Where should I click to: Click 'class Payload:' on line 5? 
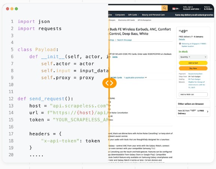pyautogui.click(x=38, y=50)
